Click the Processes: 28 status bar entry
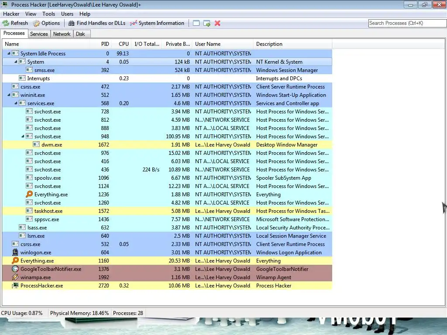447x335 pixels. 128,313
